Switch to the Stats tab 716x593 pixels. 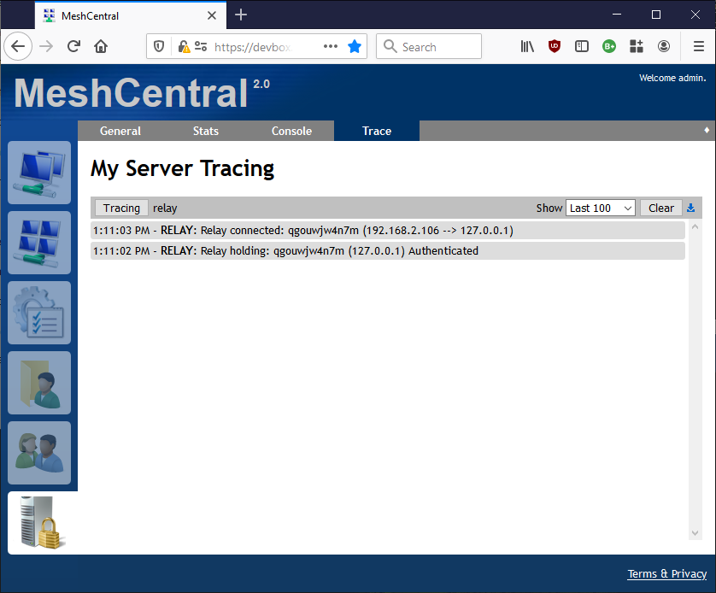pyautogui.click(x=205, y=131)
